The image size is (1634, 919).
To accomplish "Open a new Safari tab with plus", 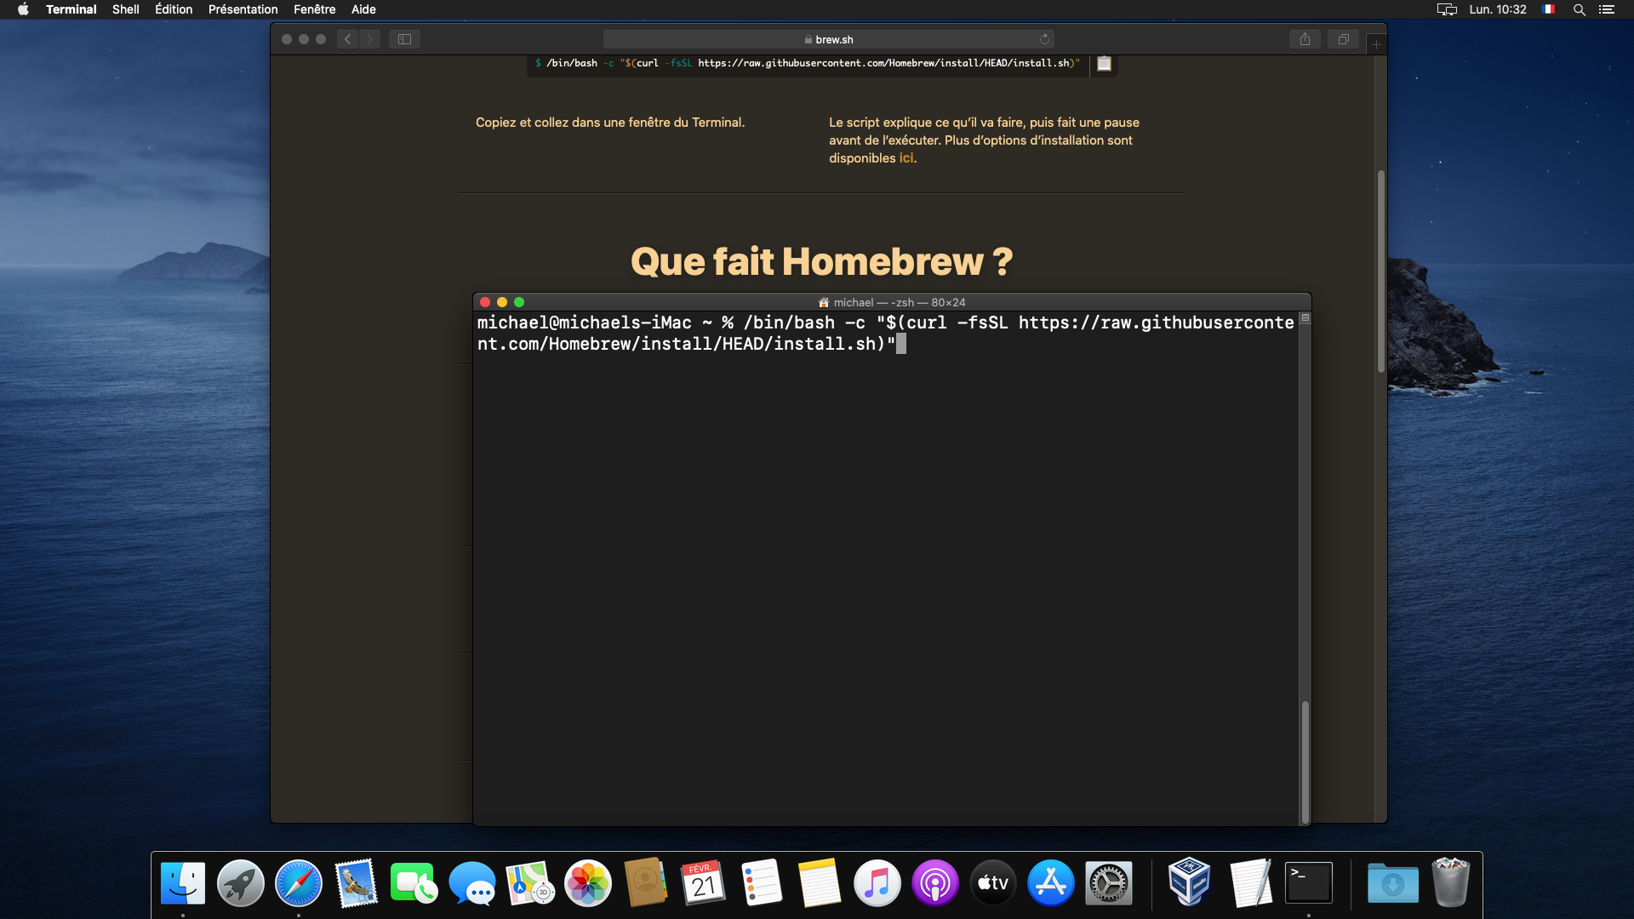I will click(x=1376, y=44).
